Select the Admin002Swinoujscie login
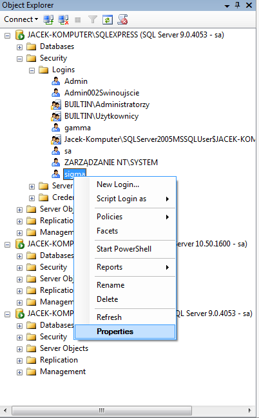259x418 pixels. [102, 93]
